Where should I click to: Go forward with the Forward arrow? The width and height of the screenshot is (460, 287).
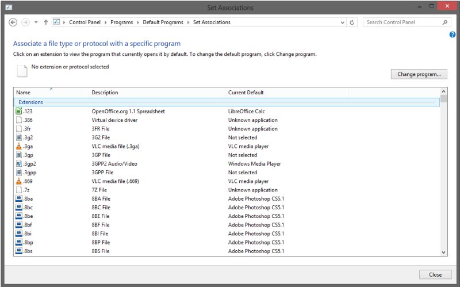pos(25,22)
